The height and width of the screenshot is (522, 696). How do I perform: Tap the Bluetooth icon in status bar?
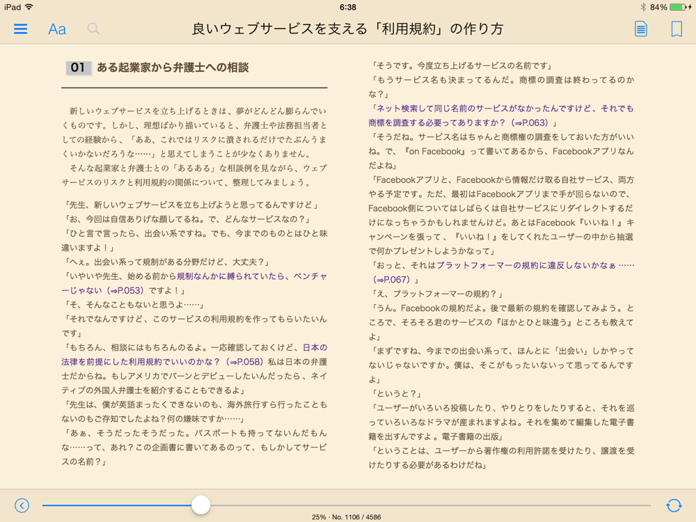(643, 7)
